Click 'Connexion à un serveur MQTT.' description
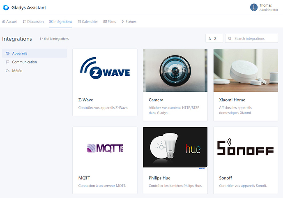The image size is (283, 198). point(102,186)
